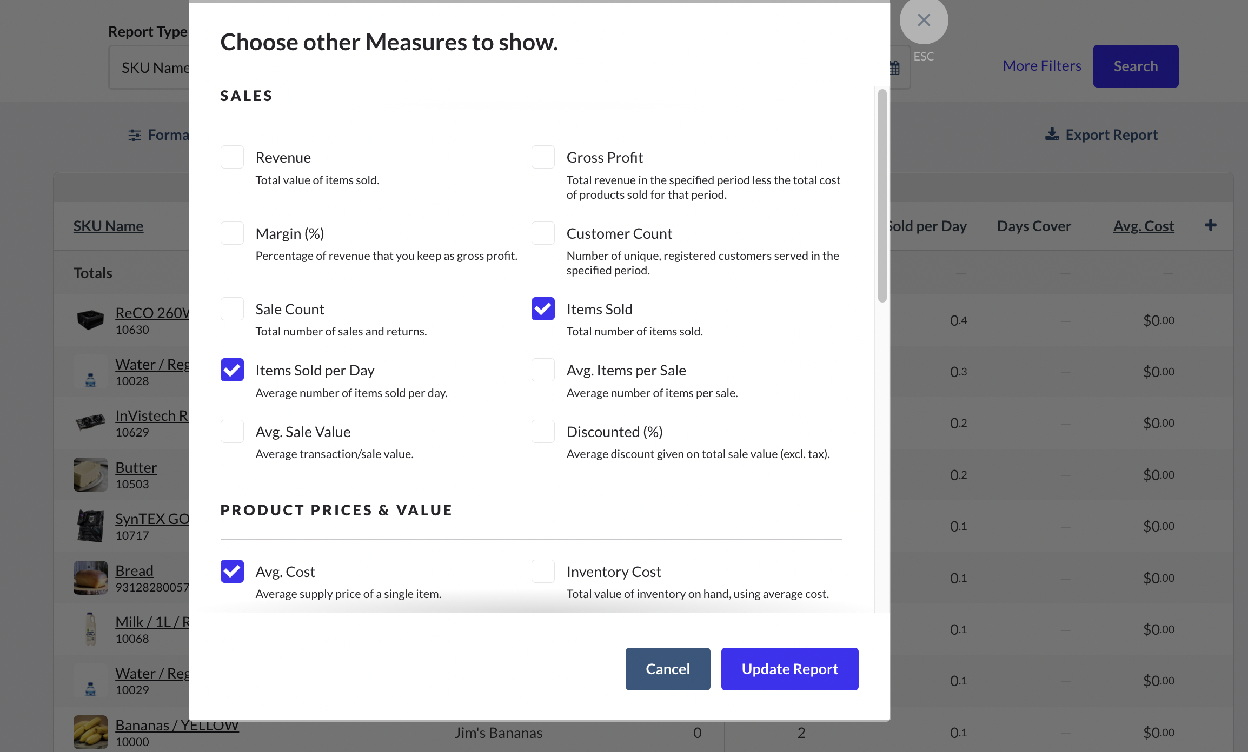This screenshot has width=1248, height=752.
Task: Click the Bread product thumbnail
Action: pyautogui.click(x=90, y=578)
